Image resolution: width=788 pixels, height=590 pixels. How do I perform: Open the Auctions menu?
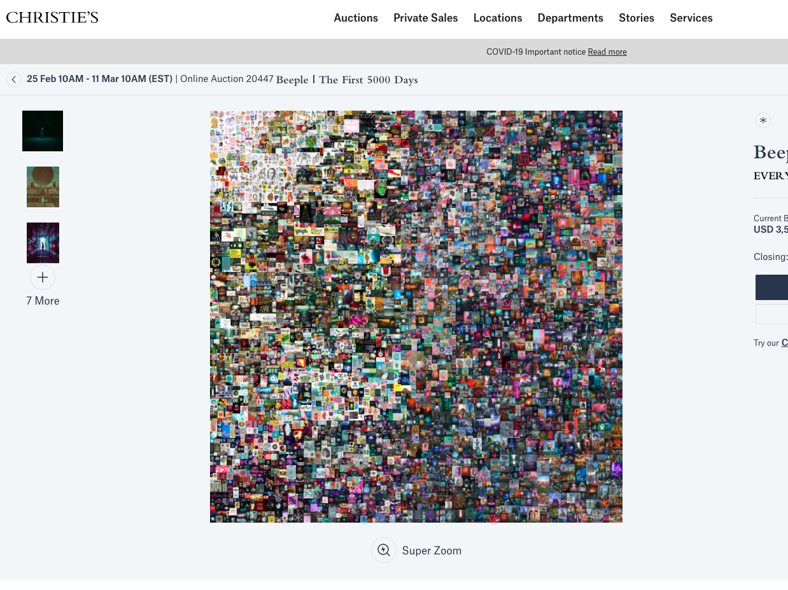(356, 18)
